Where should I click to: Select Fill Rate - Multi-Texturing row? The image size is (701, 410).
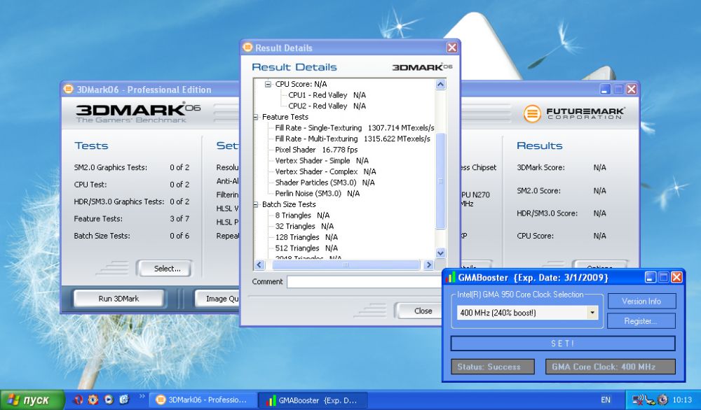click(353, 139)
